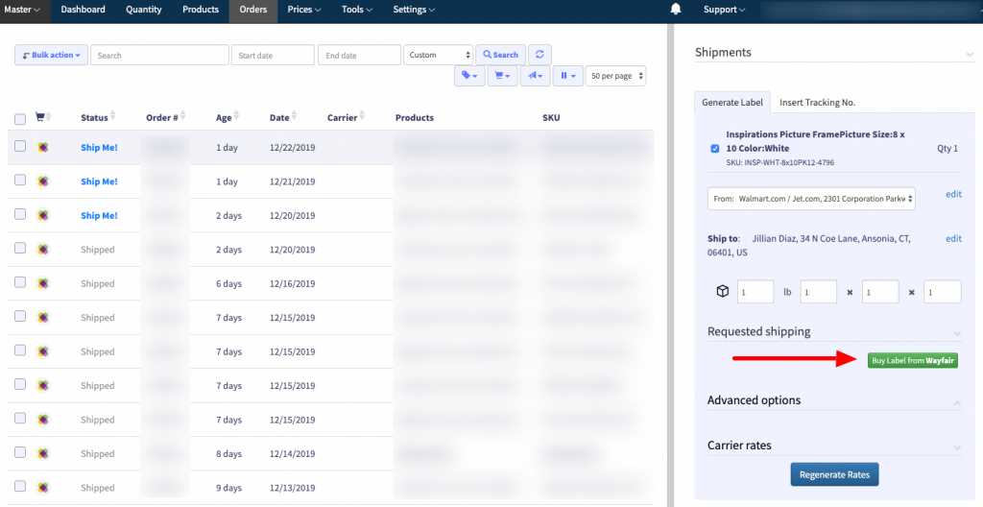The width and height of the screenshot is (983, 507).
Task: Edit the Ship to address link
Action: [x=953, y=238]
